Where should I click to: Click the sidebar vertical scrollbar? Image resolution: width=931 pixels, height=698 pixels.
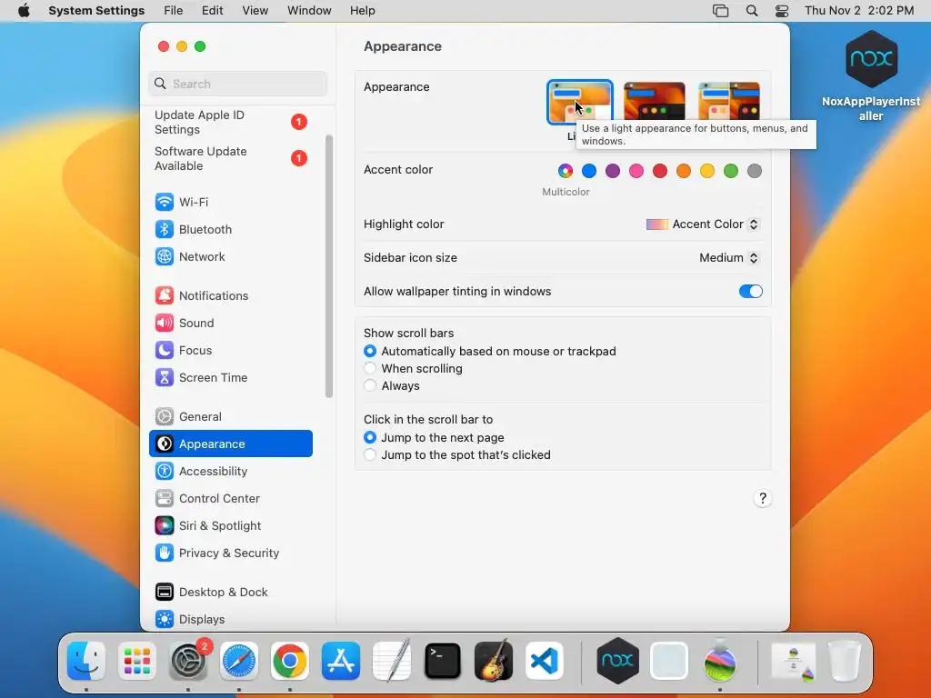point(329,266)
